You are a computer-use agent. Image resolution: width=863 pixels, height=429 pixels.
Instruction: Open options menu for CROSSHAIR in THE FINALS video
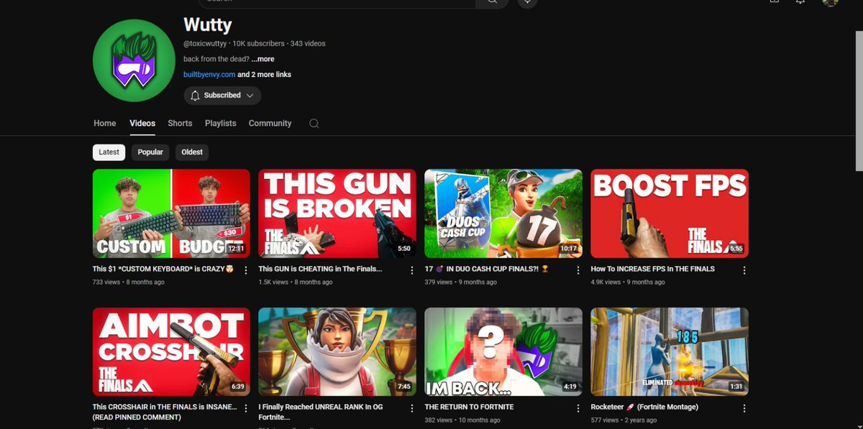click(x=246, y=409)
